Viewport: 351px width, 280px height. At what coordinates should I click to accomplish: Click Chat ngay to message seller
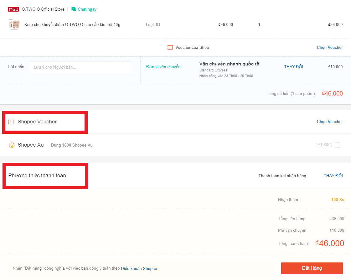coord(87,9)
